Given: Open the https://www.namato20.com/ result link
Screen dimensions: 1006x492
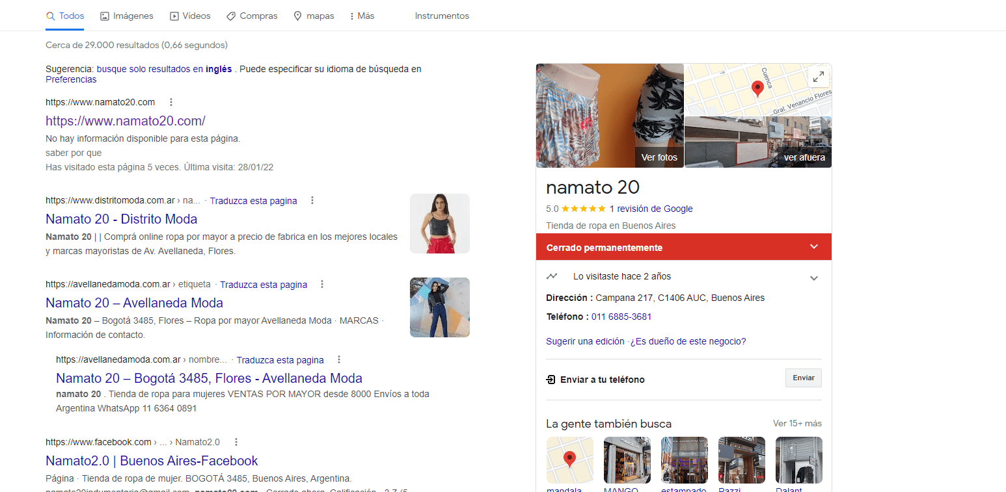Looking at the screenshot, I should click(126, 121).
